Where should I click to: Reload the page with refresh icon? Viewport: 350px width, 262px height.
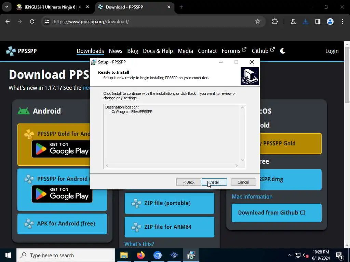coord(32,21)
